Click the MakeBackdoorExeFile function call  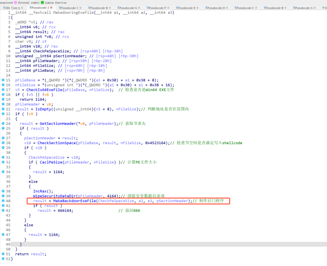pyautogui.click(x=74, y=201)
